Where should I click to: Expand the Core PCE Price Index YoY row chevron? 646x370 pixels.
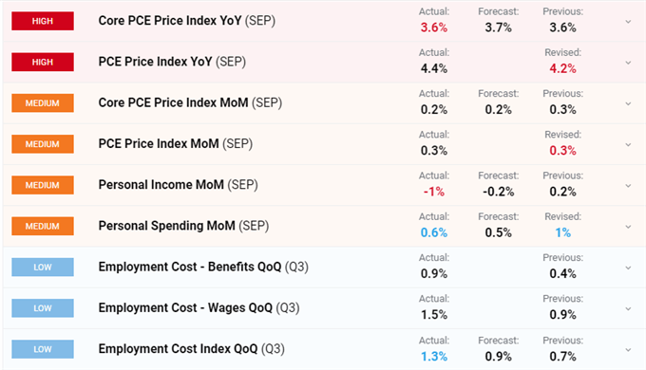click(x=628, y=22)
